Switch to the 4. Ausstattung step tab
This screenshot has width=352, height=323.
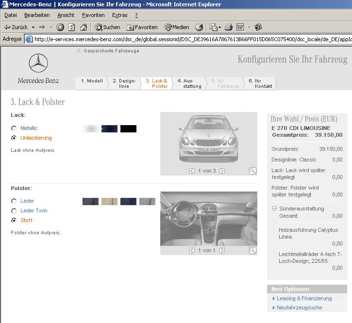(x=189, y=83)
